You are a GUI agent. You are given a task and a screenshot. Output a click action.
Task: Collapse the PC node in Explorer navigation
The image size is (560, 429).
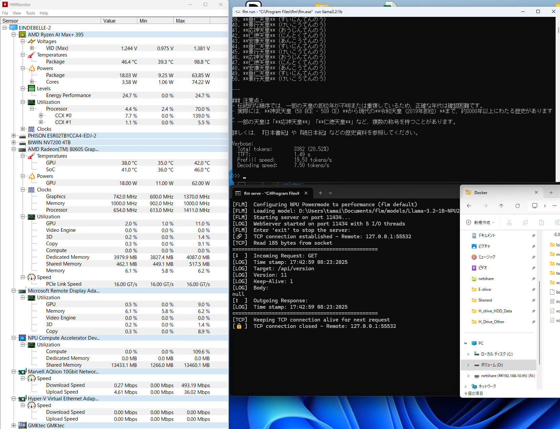tap(466, 343)
